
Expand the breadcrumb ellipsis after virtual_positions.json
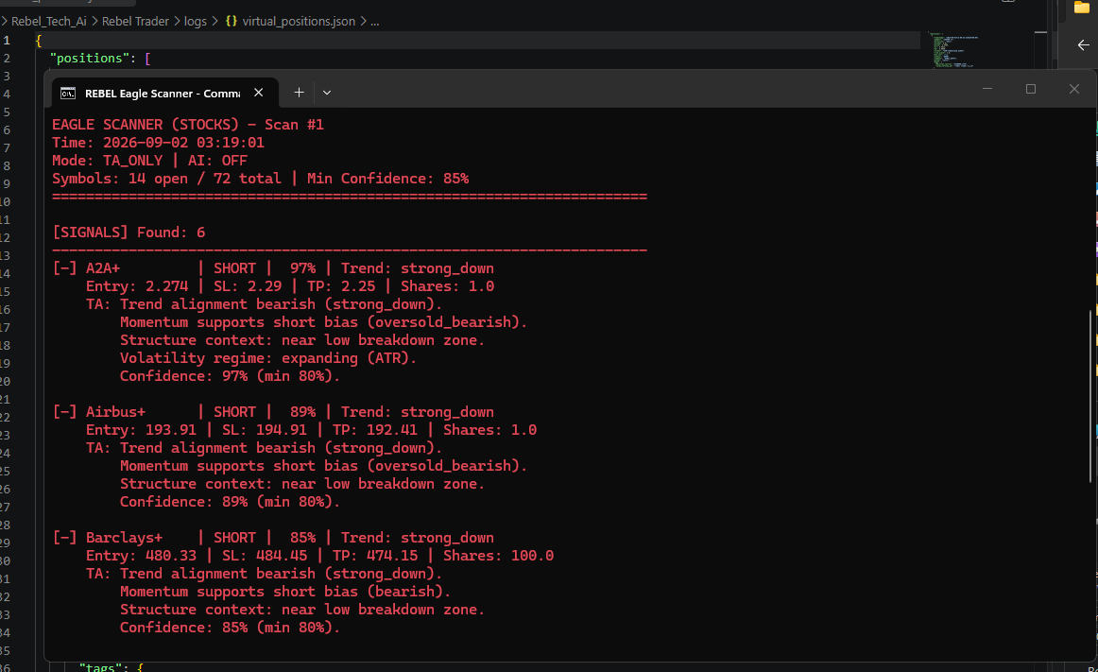374,22
